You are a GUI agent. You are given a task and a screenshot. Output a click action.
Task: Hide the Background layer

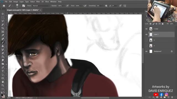pos(146,51)
